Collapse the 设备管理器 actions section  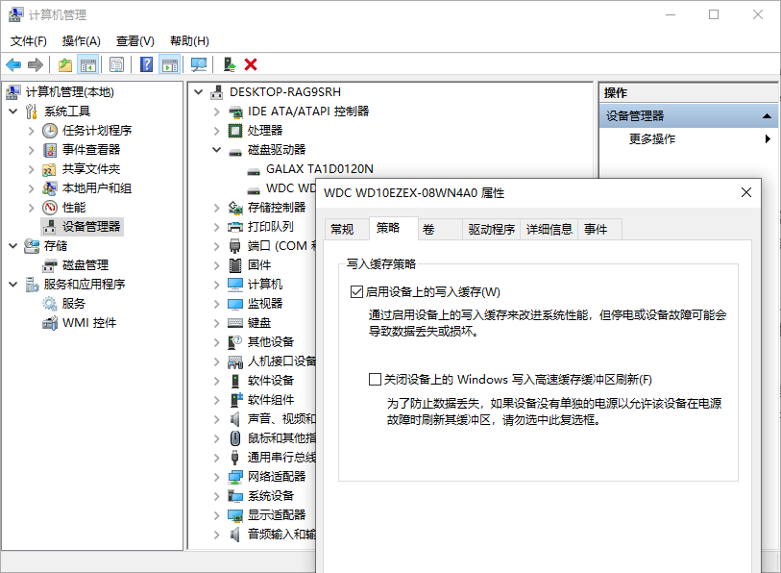(x=767, y=116)
